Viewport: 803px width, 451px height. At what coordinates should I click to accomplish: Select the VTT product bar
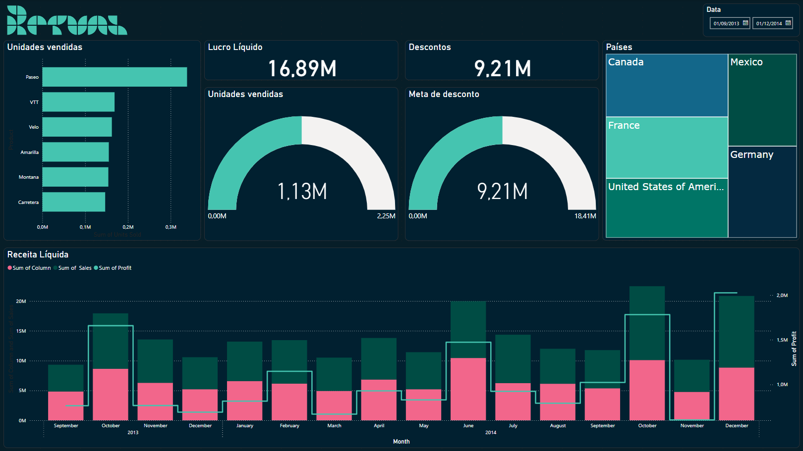click(x=78, y=102)
